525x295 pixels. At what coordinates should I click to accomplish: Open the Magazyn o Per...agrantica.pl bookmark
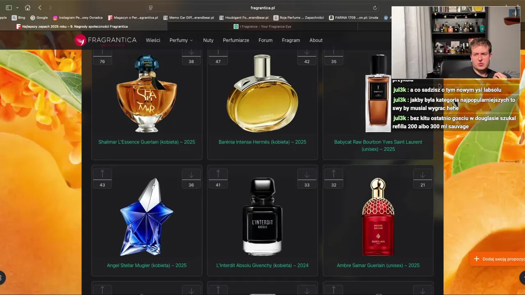[133, 18]
